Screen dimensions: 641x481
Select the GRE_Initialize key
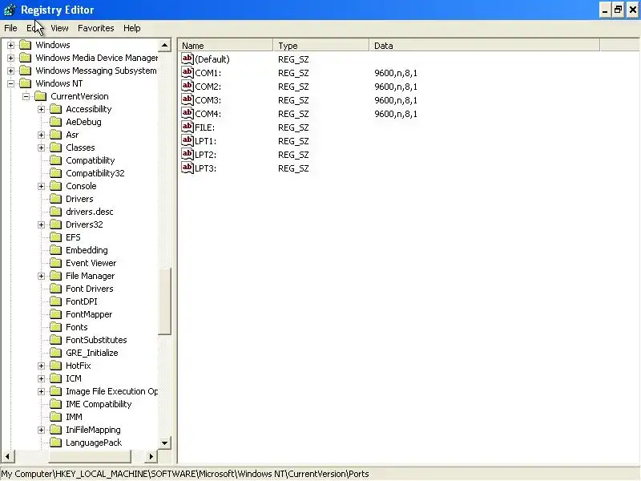click(91, 353)
